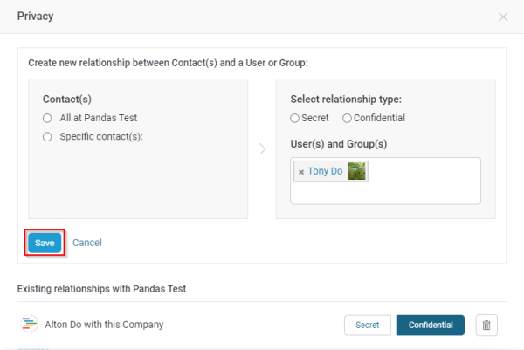Click Tony Do's avatar photo
The image size is (524, 350).
pyautogui.click(x=356, y=171)
